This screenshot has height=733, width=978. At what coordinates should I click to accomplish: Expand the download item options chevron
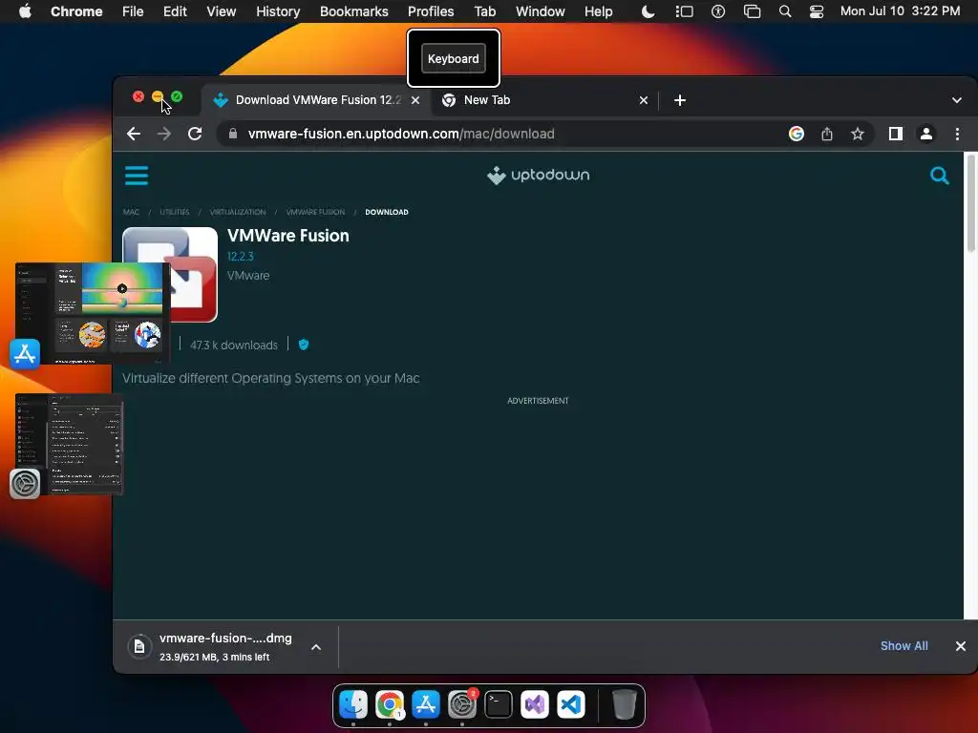pos(316,647)
